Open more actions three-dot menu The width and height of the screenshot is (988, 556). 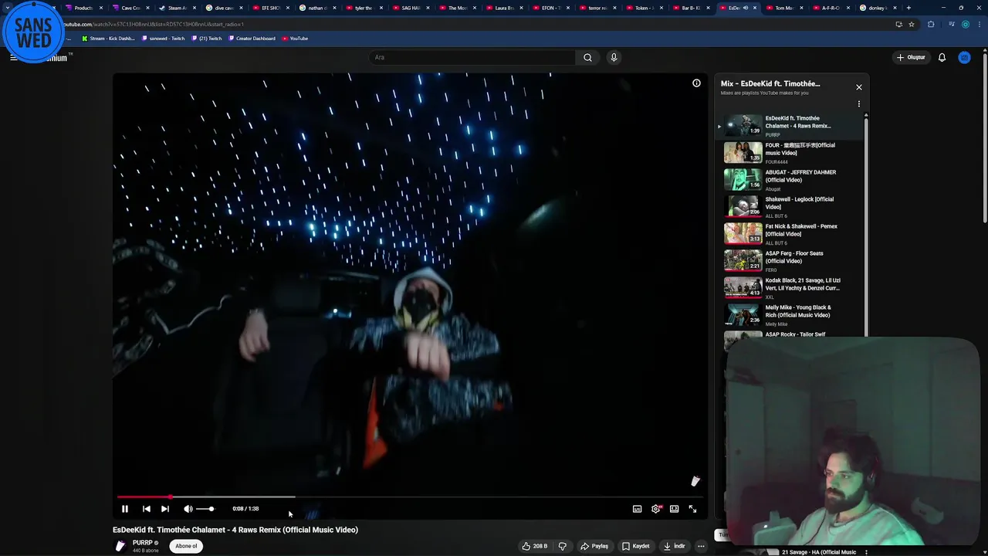[x=701, y=546]
